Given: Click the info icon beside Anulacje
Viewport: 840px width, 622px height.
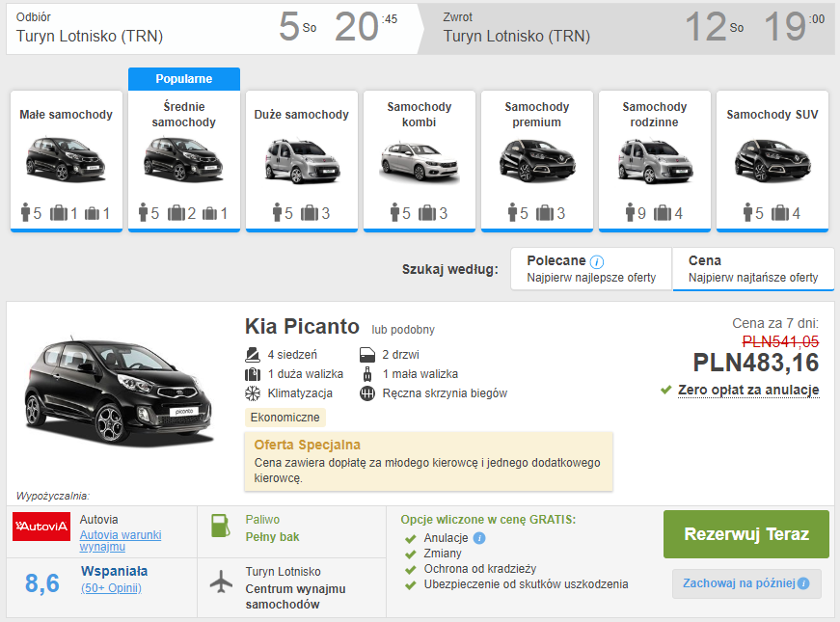Looking at the screenshot, I should 479,538.
